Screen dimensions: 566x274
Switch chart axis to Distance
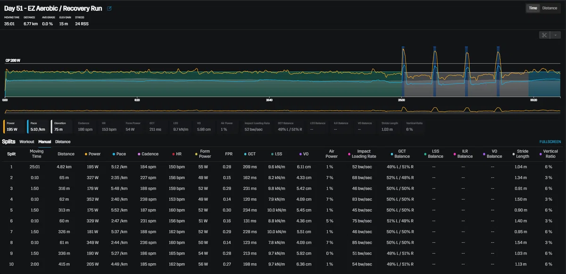[549, 8]
